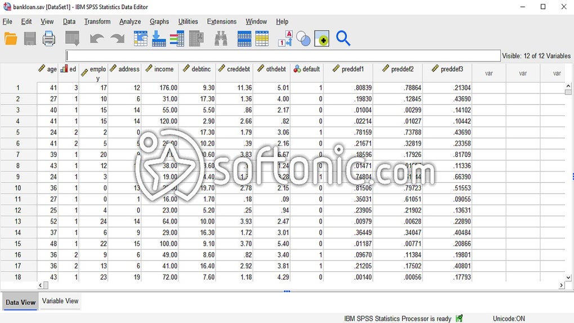Viewport: 574px width, 323px height.
Task: Open the Transform menu
Action: pyautogui.click(x=97, y=21)
